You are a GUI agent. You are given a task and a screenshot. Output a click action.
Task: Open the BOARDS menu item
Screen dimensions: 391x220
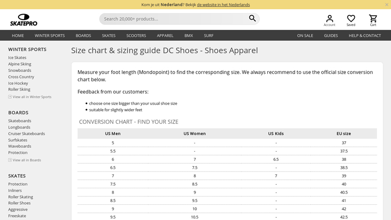pos(83,35)
